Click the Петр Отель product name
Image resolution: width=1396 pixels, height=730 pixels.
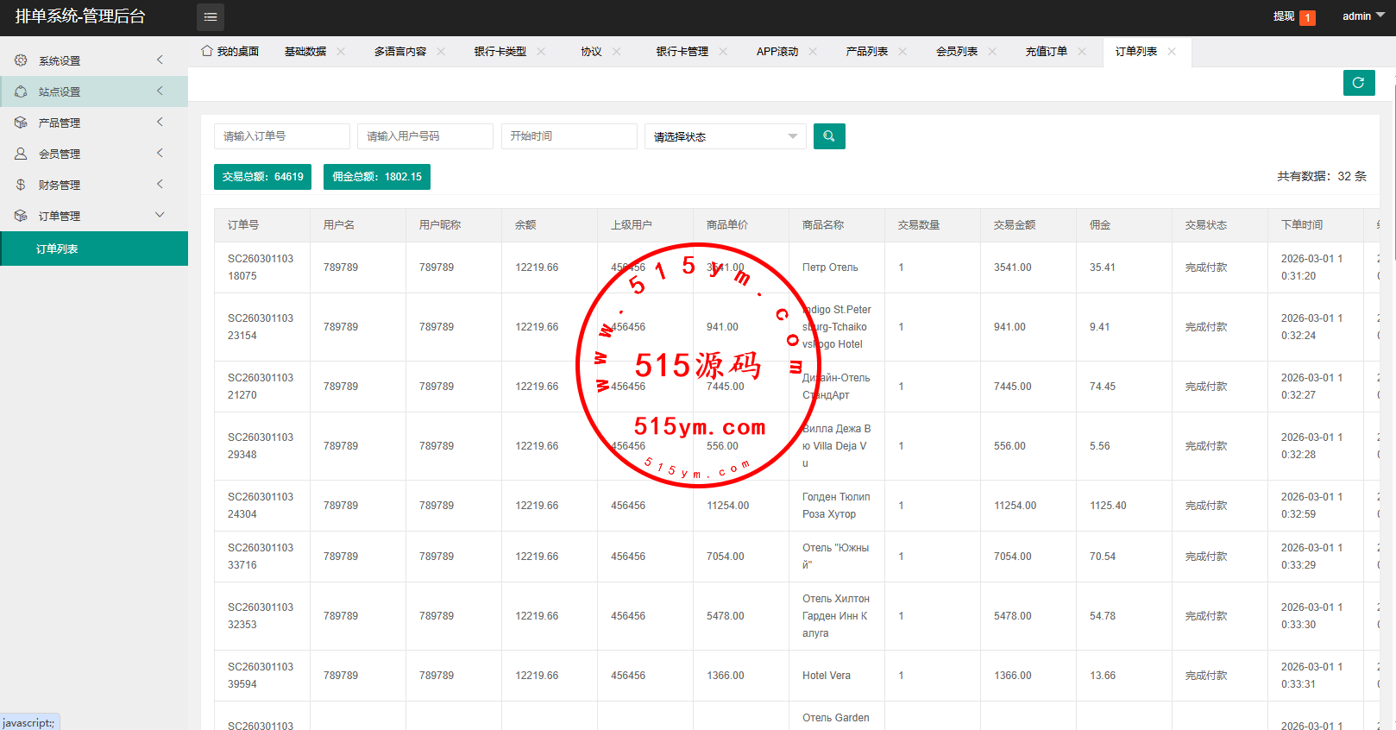[830, 267]
